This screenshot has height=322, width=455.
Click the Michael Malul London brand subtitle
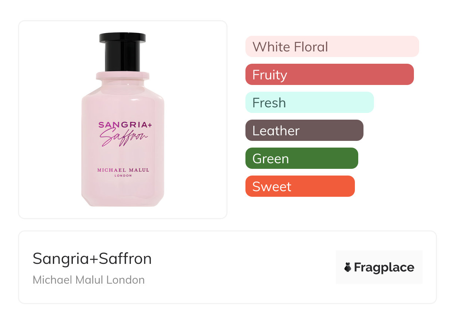89,280
